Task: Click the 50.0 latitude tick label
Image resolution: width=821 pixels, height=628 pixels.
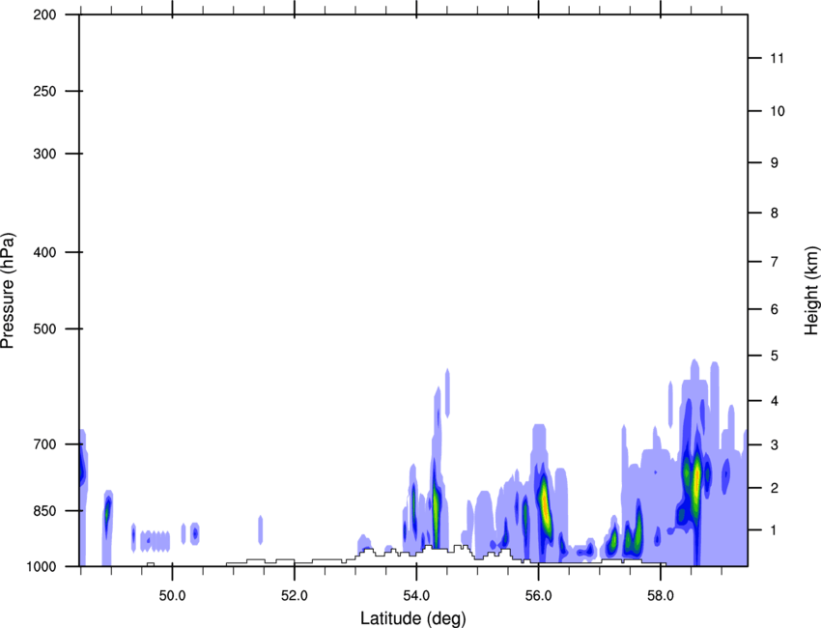Action: 172,596
